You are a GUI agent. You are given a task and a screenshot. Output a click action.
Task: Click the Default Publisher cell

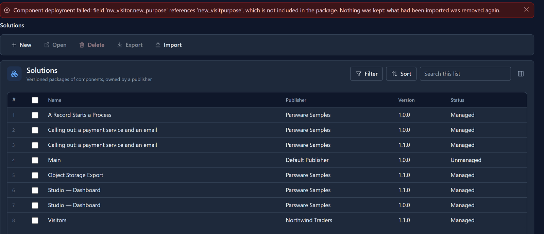[x=307, y=160]
